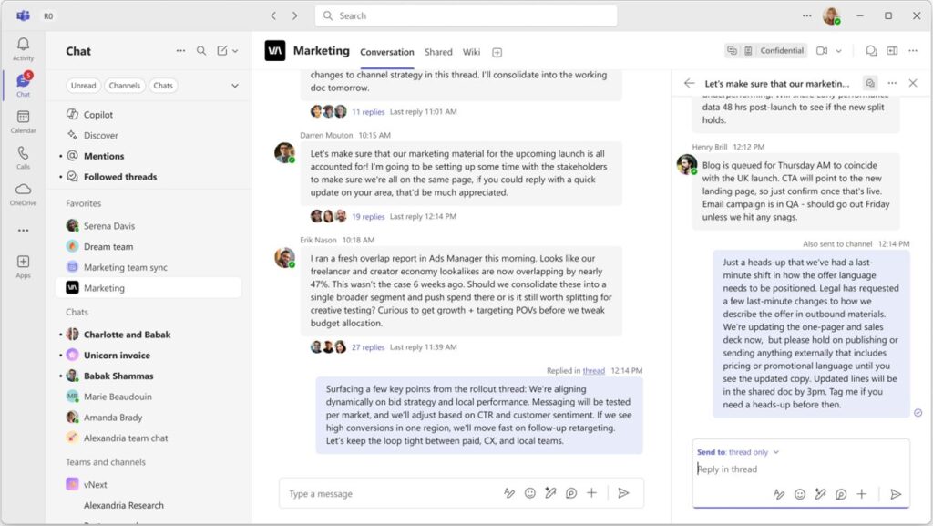
Task: Switch to the Wiki tab
Action: click(x=471, y=52)
